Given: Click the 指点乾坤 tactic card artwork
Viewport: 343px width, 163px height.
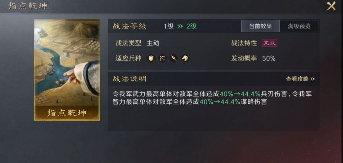Looking at the screenshot, I should [67, 63].
